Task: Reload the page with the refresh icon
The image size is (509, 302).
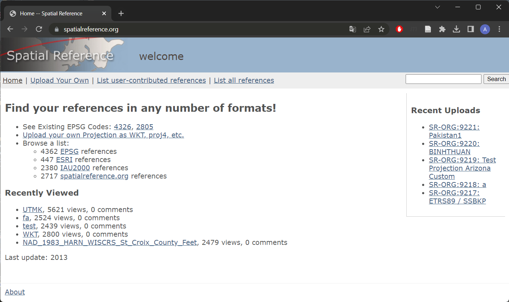Action: pos(39,29)
